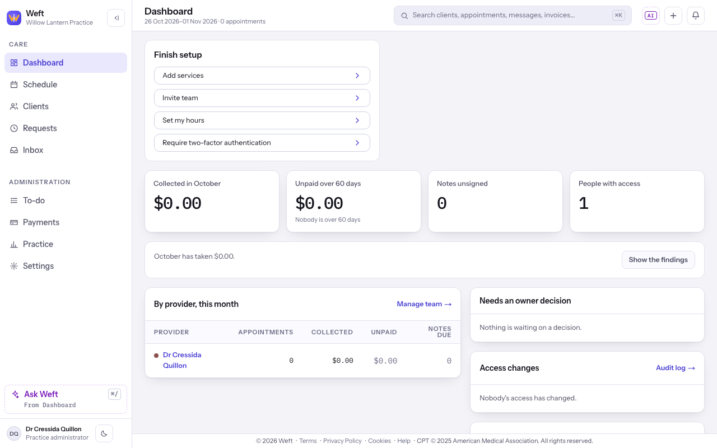Focus the search clients and appointments field
Viewport: 717px width, 448px height.
tap(513, 16)
